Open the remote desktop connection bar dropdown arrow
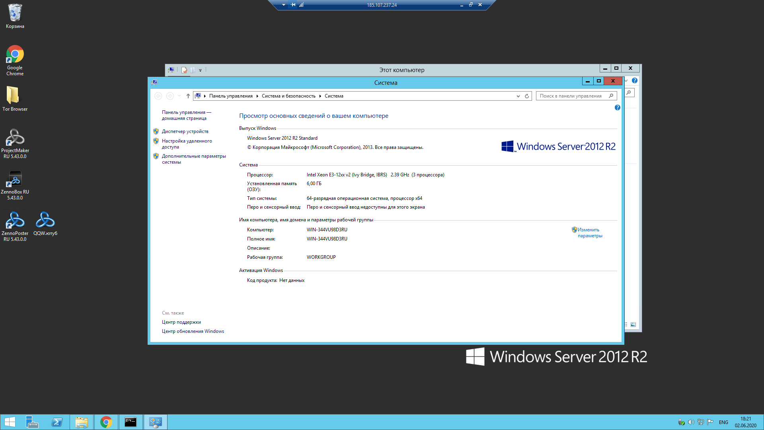The width and height of the screenshot is (764, 430). tap(283, 5)
